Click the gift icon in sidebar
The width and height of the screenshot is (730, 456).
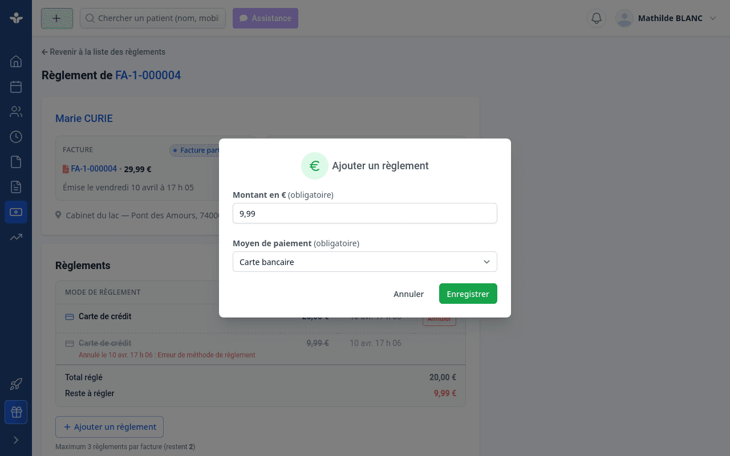(x=16, y=412)
